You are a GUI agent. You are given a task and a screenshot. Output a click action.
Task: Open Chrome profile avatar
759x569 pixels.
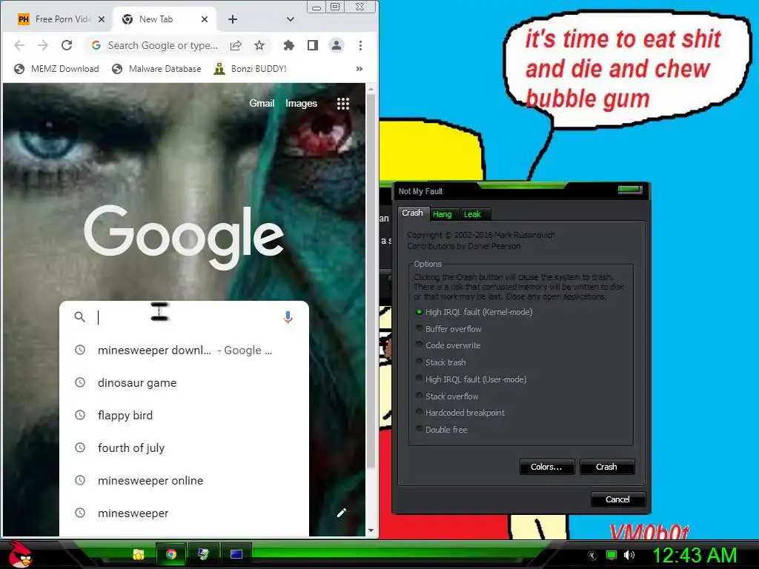(x=337, y=45)
